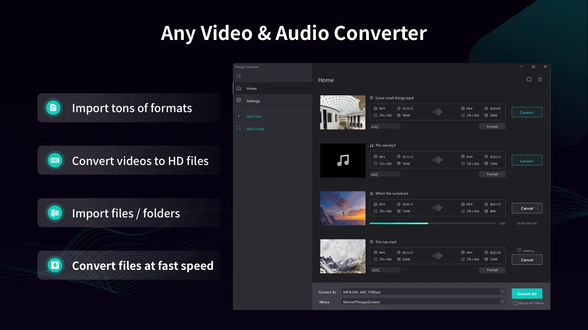Viewport: 588px width, 330px height.
Task: Click source duration clock icon for Some small things.mp4
Action: point(399,109)
